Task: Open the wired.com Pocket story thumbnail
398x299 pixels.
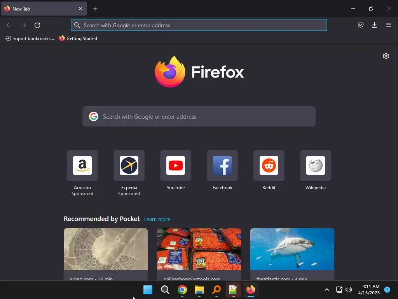Action: (x=106, y=249)
